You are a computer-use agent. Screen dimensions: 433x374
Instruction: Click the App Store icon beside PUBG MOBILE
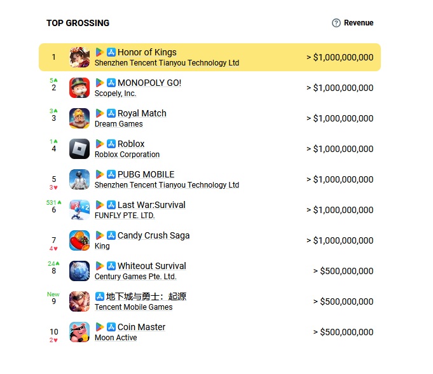tap(111, 174)
